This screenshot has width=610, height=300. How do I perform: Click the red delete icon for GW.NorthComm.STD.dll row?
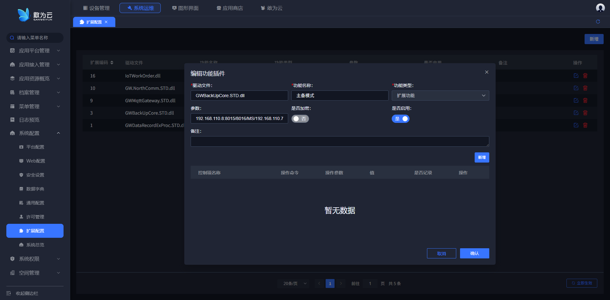[x=585, y=88]
